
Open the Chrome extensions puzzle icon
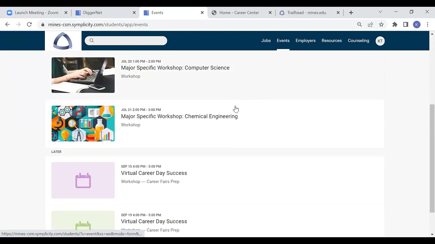click(395, 24)
